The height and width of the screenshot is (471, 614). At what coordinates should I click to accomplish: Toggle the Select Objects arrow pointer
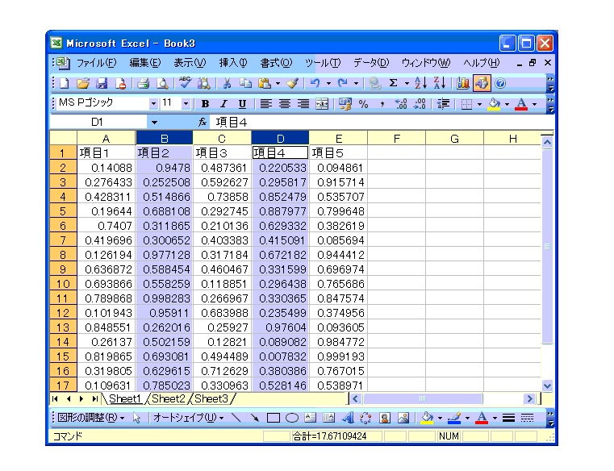[136, 418]
